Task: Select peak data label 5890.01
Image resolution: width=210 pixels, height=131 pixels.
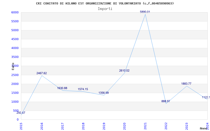Action: pos(145,12)
